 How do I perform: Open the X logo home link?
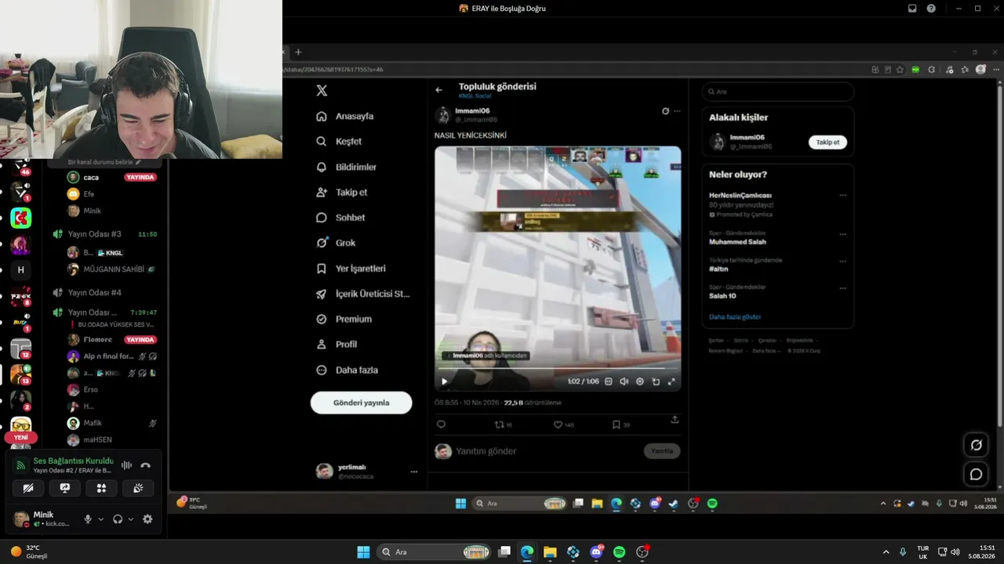pyautogui.click(x=322, y=90)
